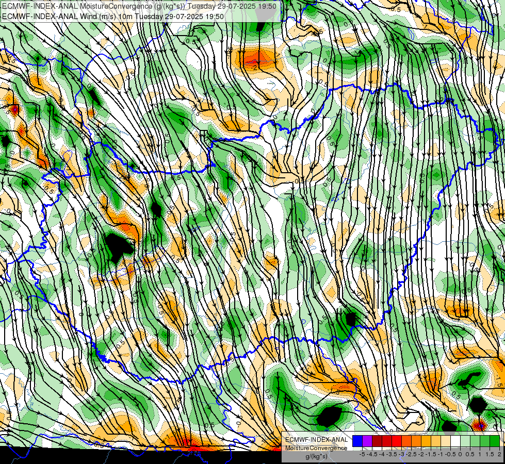This screenshot has width=505, height=464.
Task: Click the darkest green legend swatch
Action: [x=495, y=441]
